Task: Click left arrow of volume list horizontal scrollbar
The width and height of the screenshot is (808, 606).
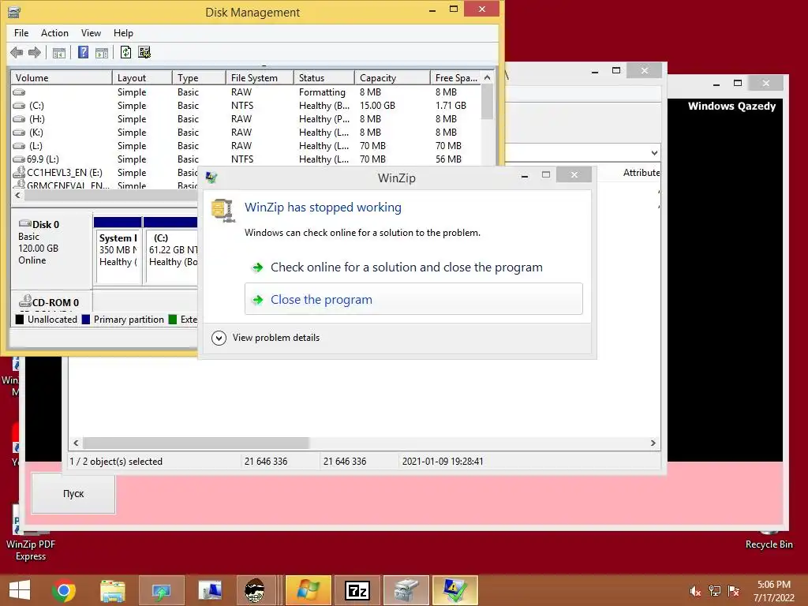Action: point(18,196)
